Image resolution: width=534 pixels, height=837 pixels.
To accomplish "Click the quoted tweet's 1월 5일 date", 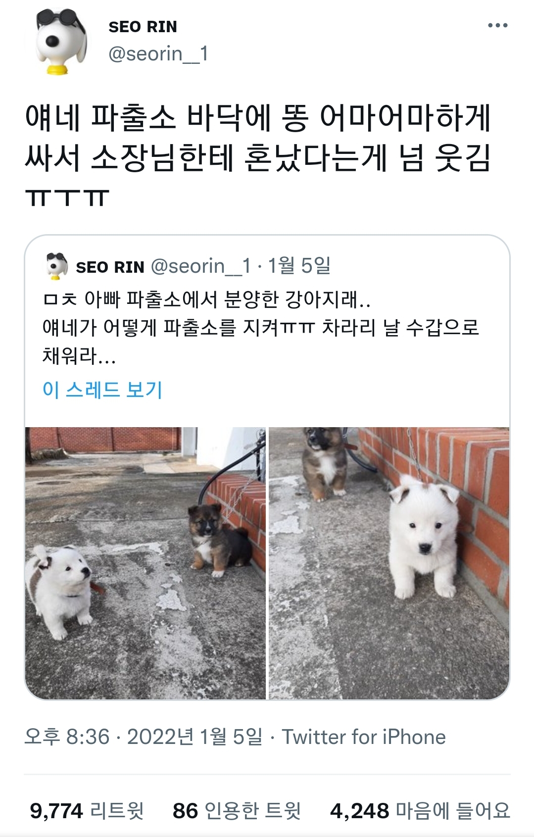I will pyautogui.click(x=299, y=266).
